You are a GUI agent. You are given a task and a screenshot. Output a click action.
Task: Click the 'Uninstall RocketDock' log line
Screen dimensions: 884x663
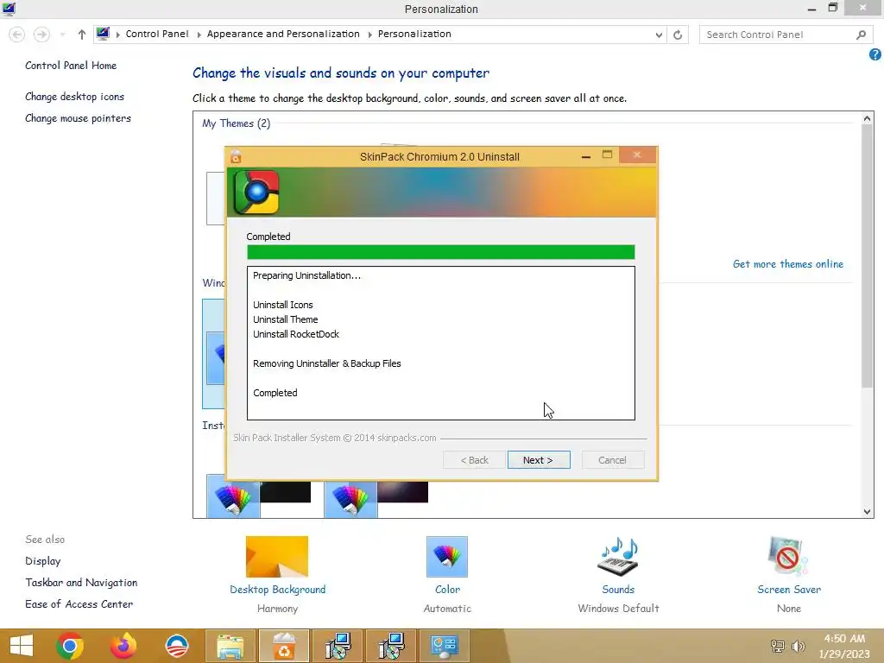296,334
